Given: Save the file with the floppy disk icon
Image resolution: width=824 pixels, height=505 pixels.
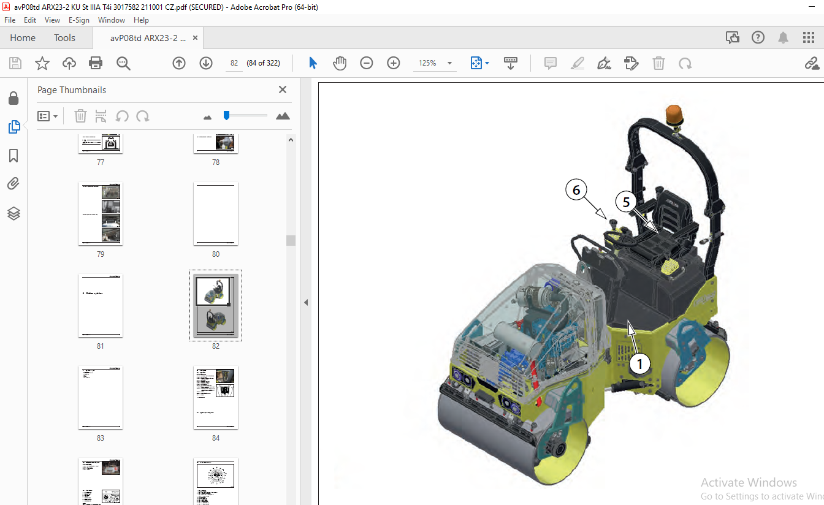Looking at the screenshot, I should (x=15, y=63).
